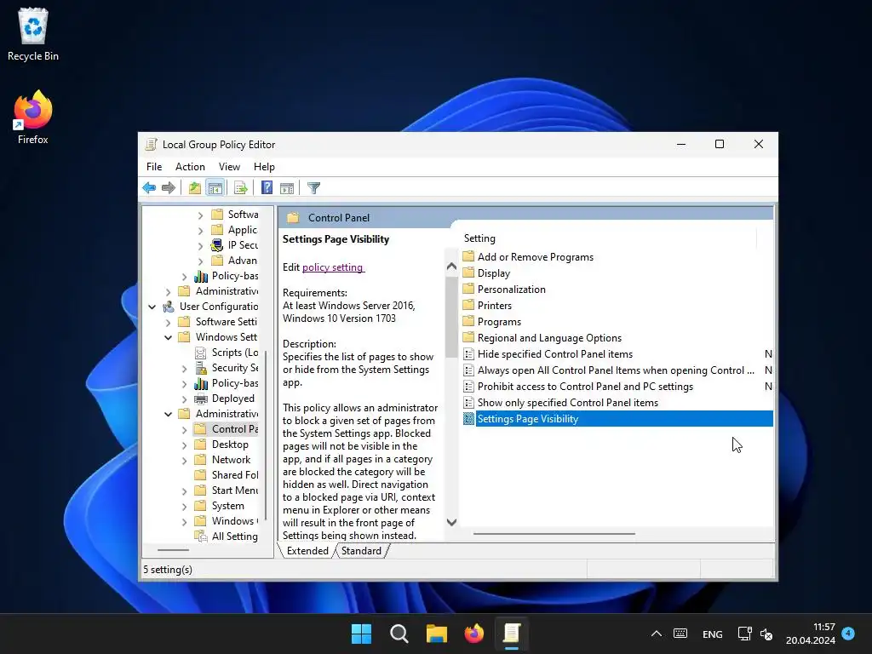The image size is (872, 654).
Task: Click the Printers folder icon
Action: (469, 305)
